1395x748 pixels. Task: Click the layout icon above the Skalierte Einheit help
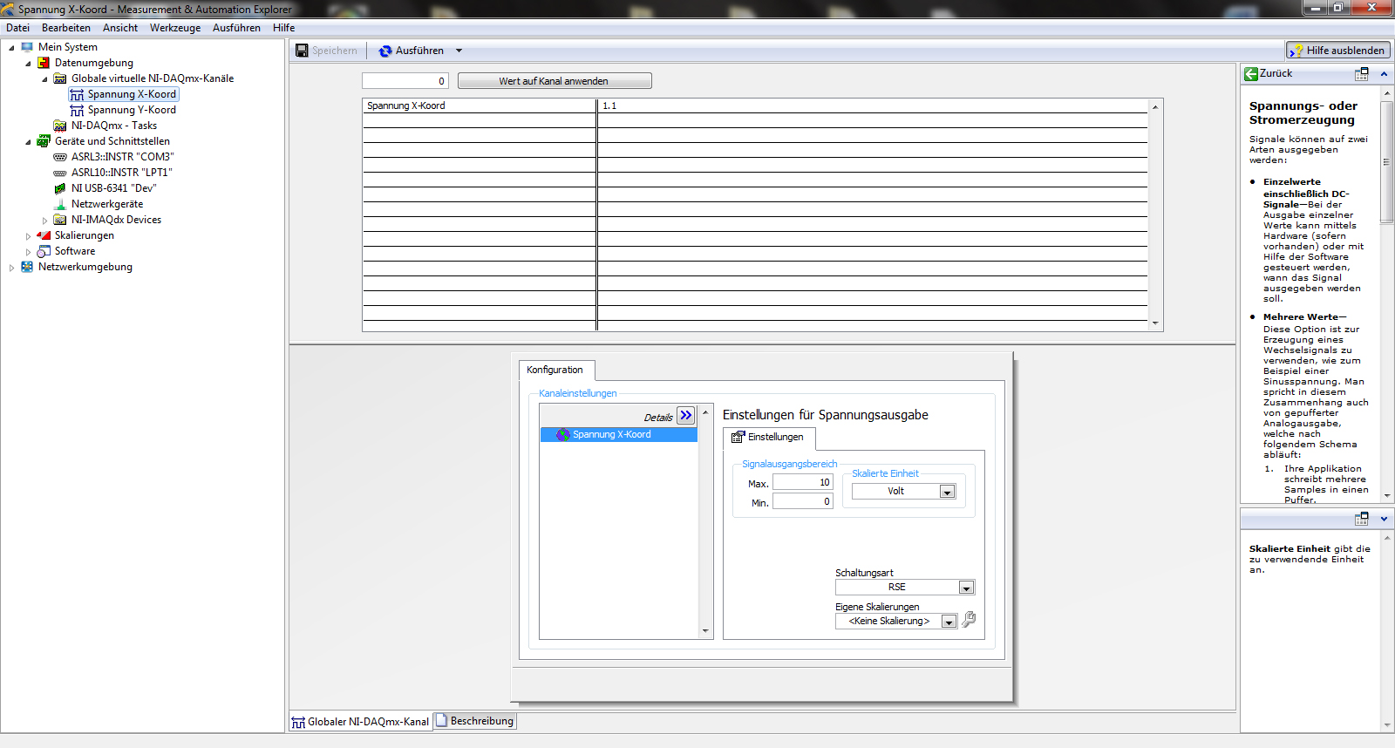pyautogui.click(x=1362, y=519)
